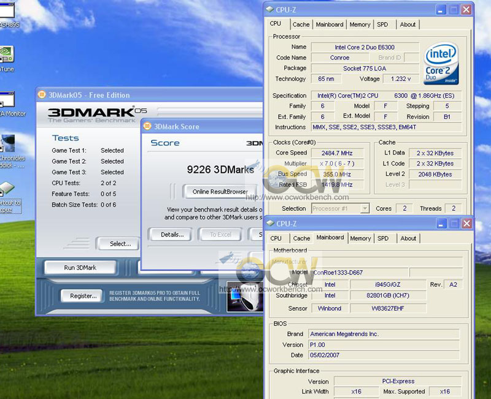Open the score Details... button

coord(172,235)
